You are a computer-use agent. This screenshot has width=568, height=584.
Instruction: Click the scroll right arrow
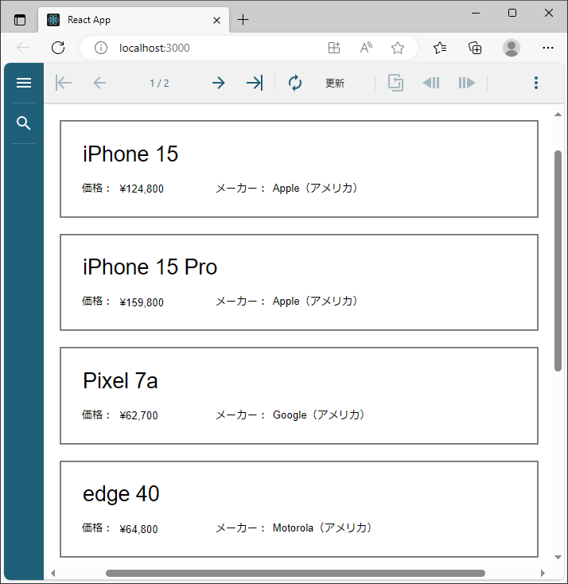point(543,573)
